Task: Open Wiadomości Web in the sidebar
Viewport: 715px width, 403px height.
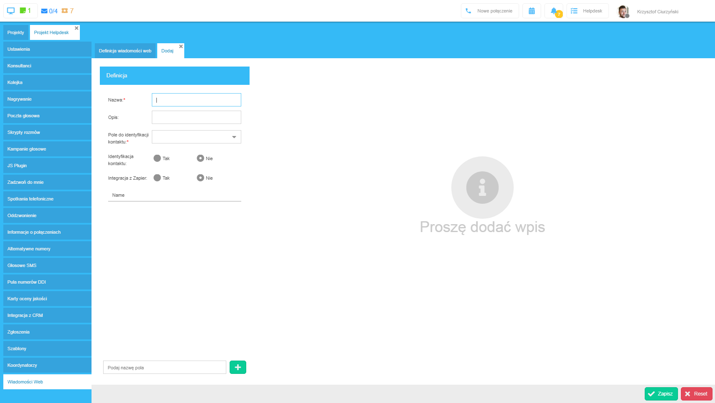Action: pyautogui.click(x=47, y=382)
